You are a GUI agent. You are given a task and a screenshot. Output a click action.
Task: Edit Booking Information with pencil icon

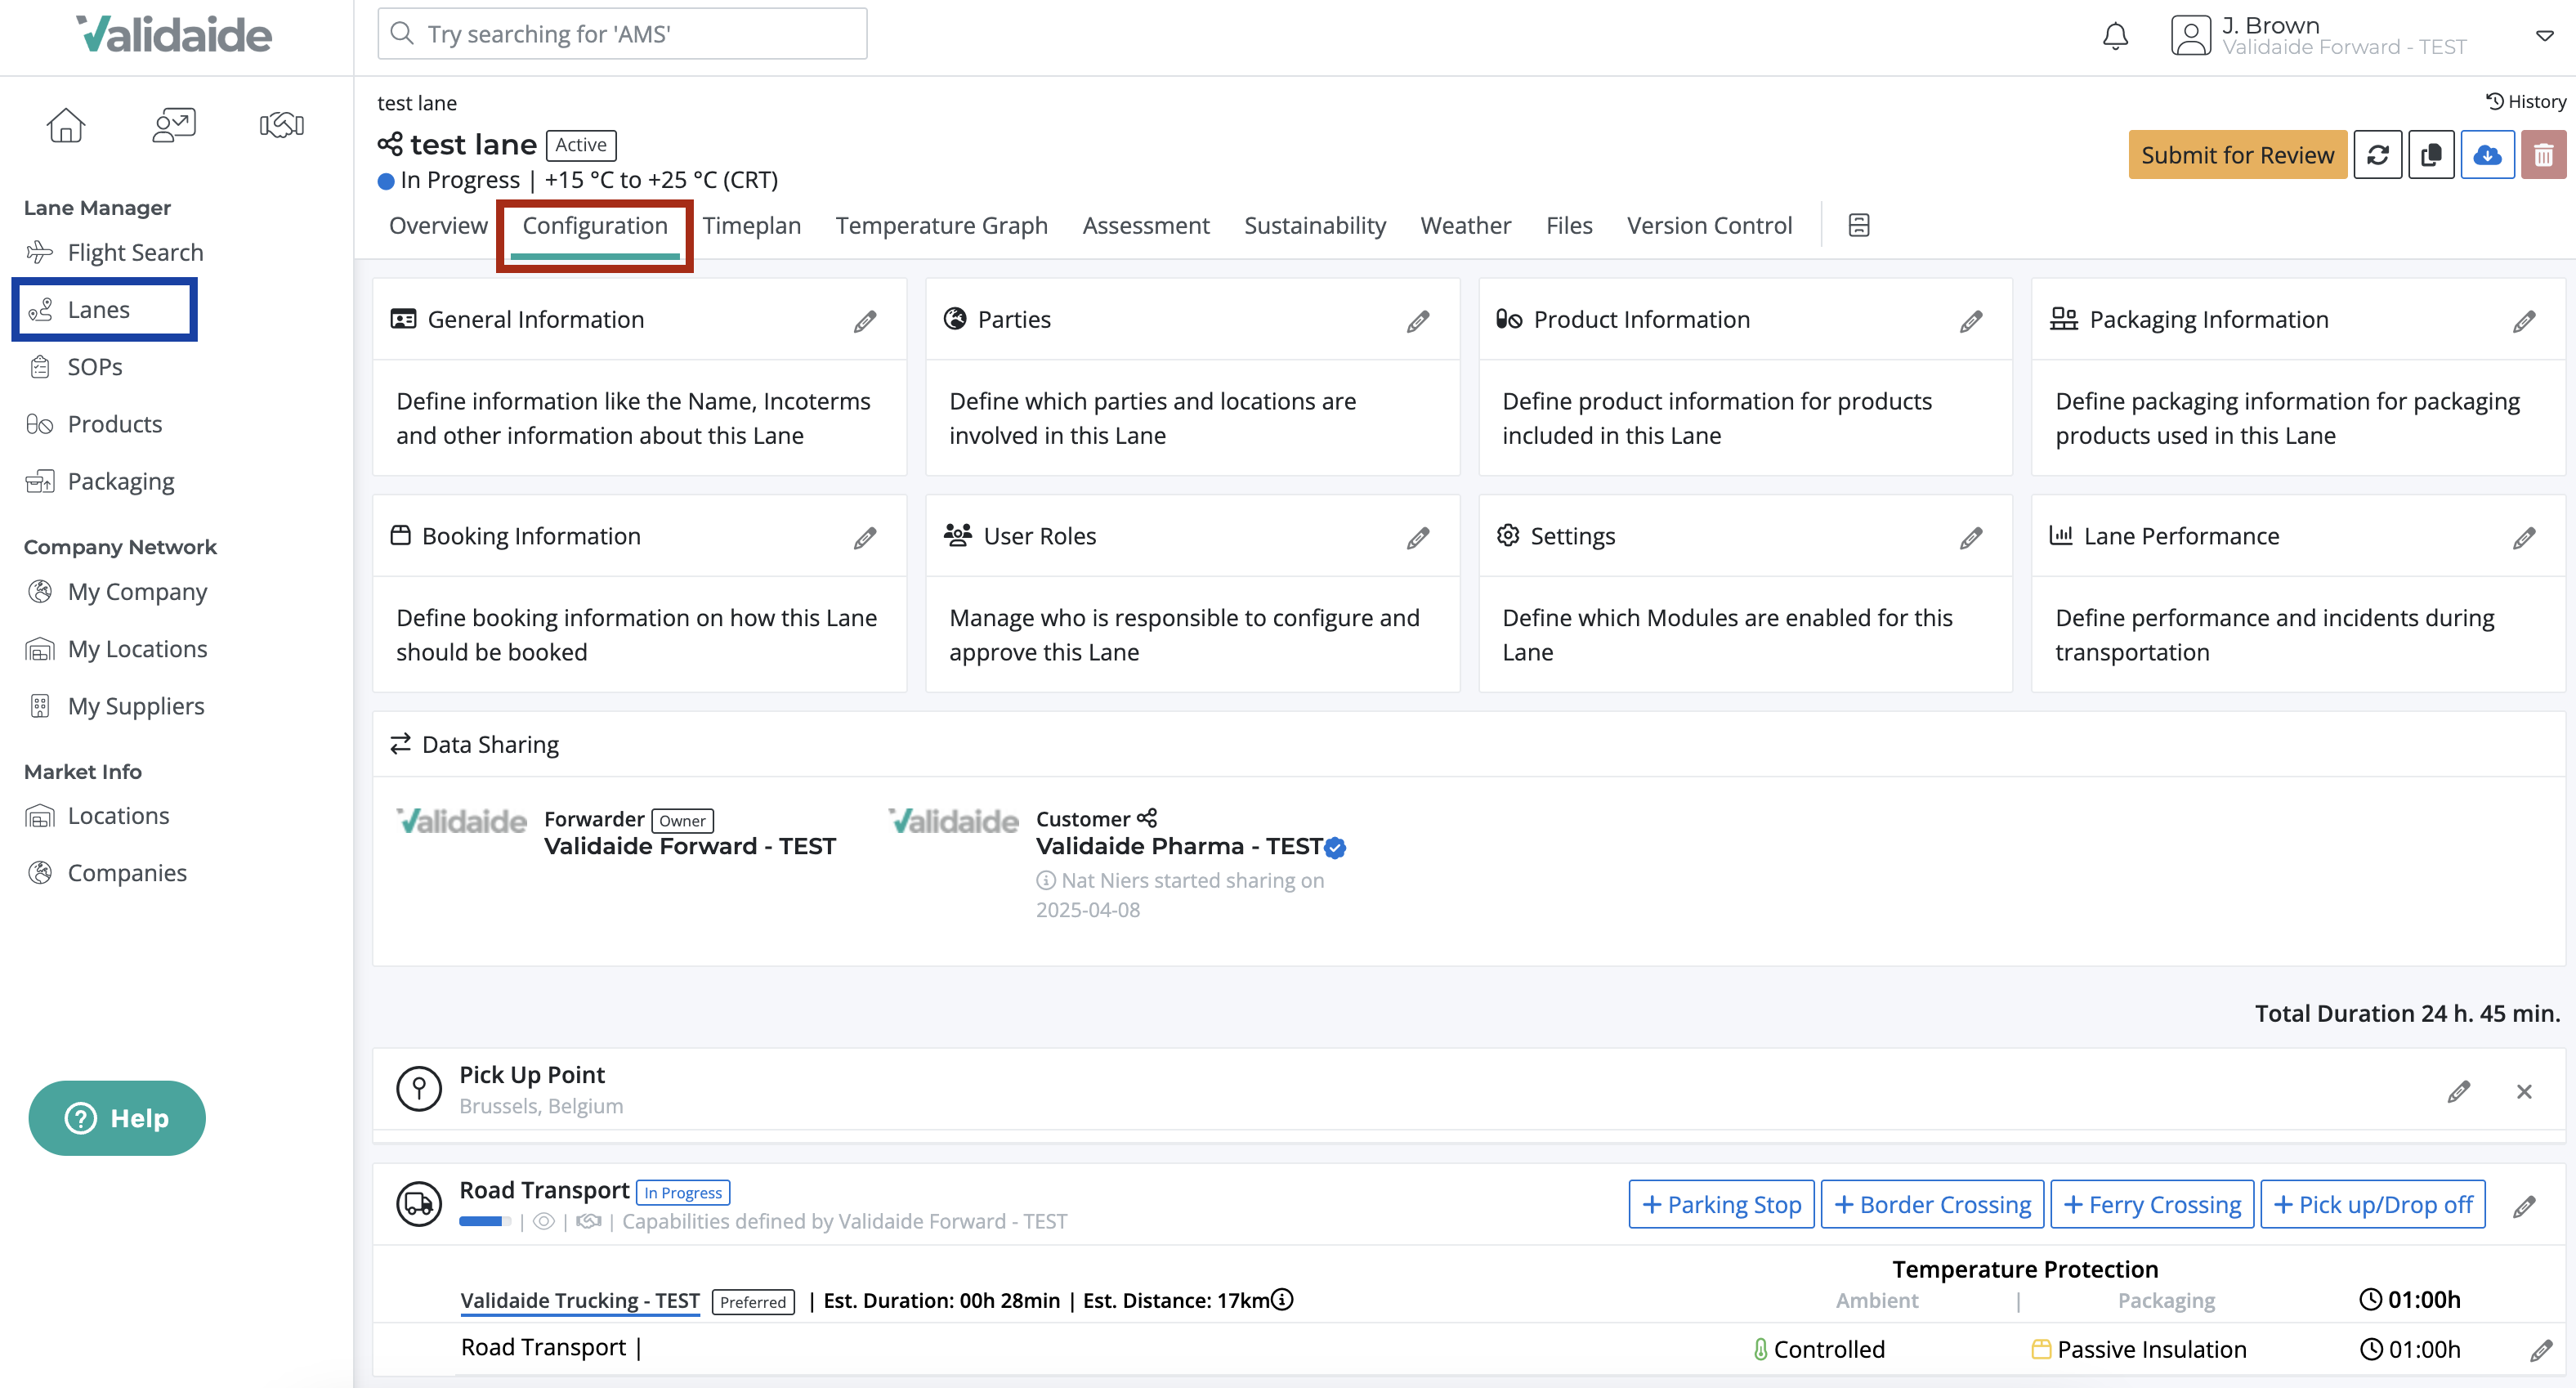point(865,538)
